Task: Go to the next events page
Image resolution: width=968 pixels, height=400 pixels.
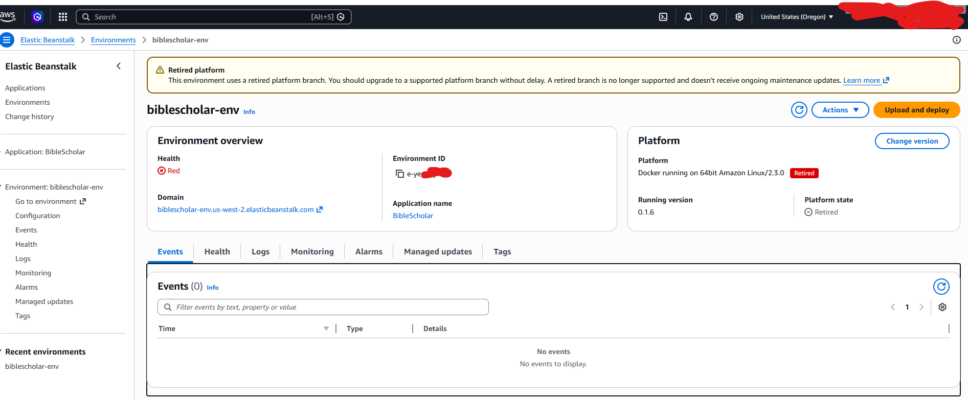Action: click(x=921, y=307)
